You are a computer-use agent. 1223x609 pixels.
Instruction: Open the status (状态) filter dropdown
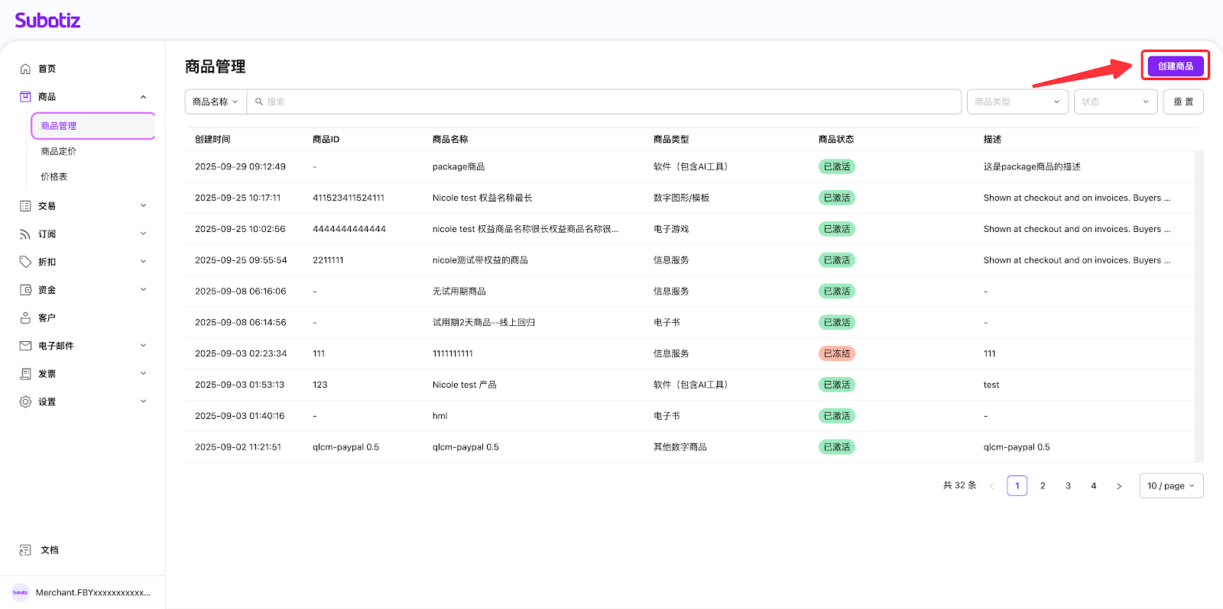coord(1114,101)
